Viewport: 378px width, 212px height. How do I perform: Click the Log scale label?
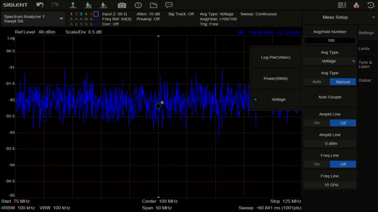coord(11,38)
